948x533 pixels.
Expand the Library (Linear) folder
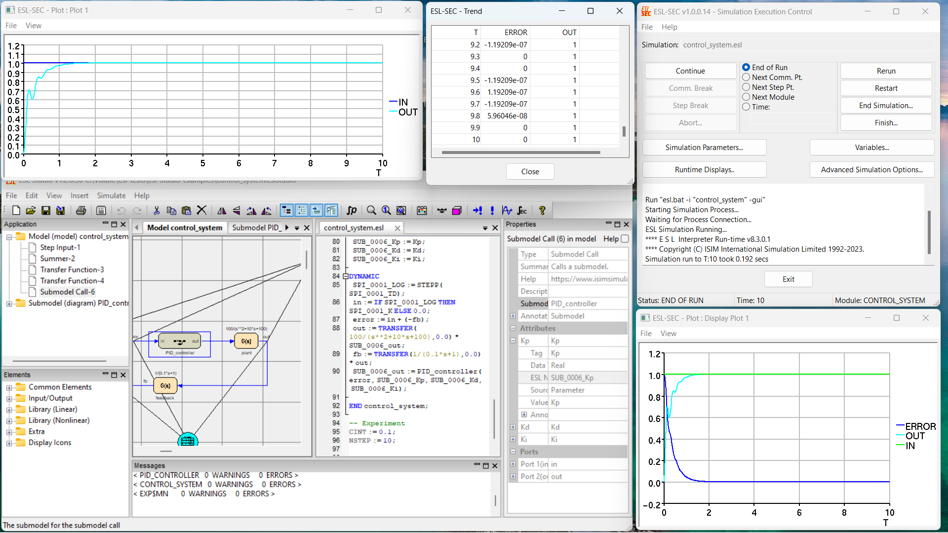pyautogui.click(x=9, y=410)
